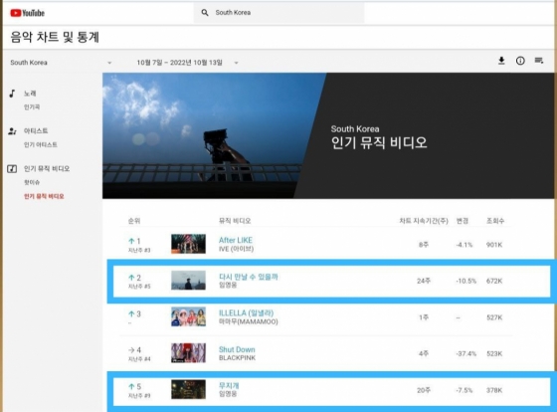557x412 pixels.
Task: Click the music video sidebar icon
Action: coord(12,168)
